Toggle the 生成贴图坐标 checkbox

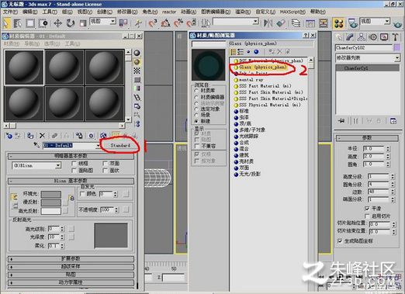[340, 241]
